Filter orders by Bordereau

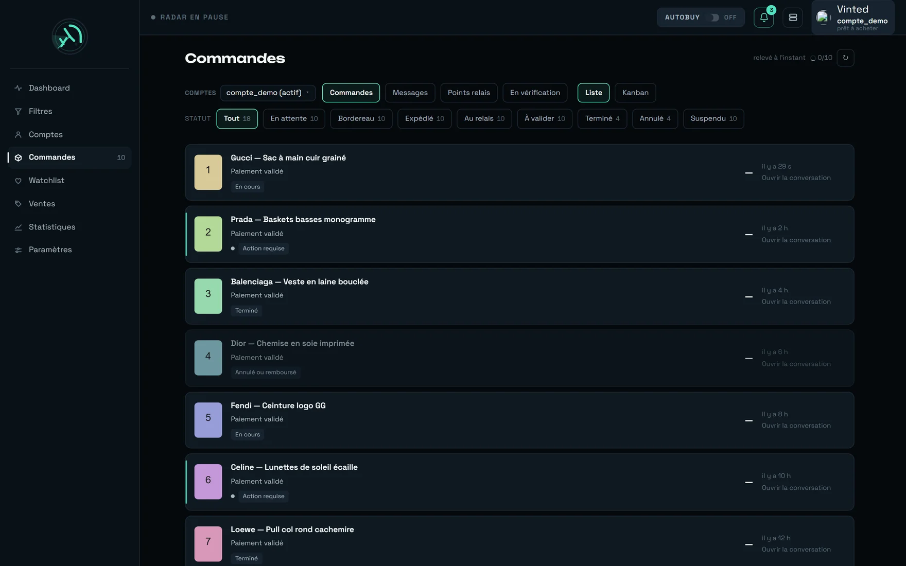[361, 119]
